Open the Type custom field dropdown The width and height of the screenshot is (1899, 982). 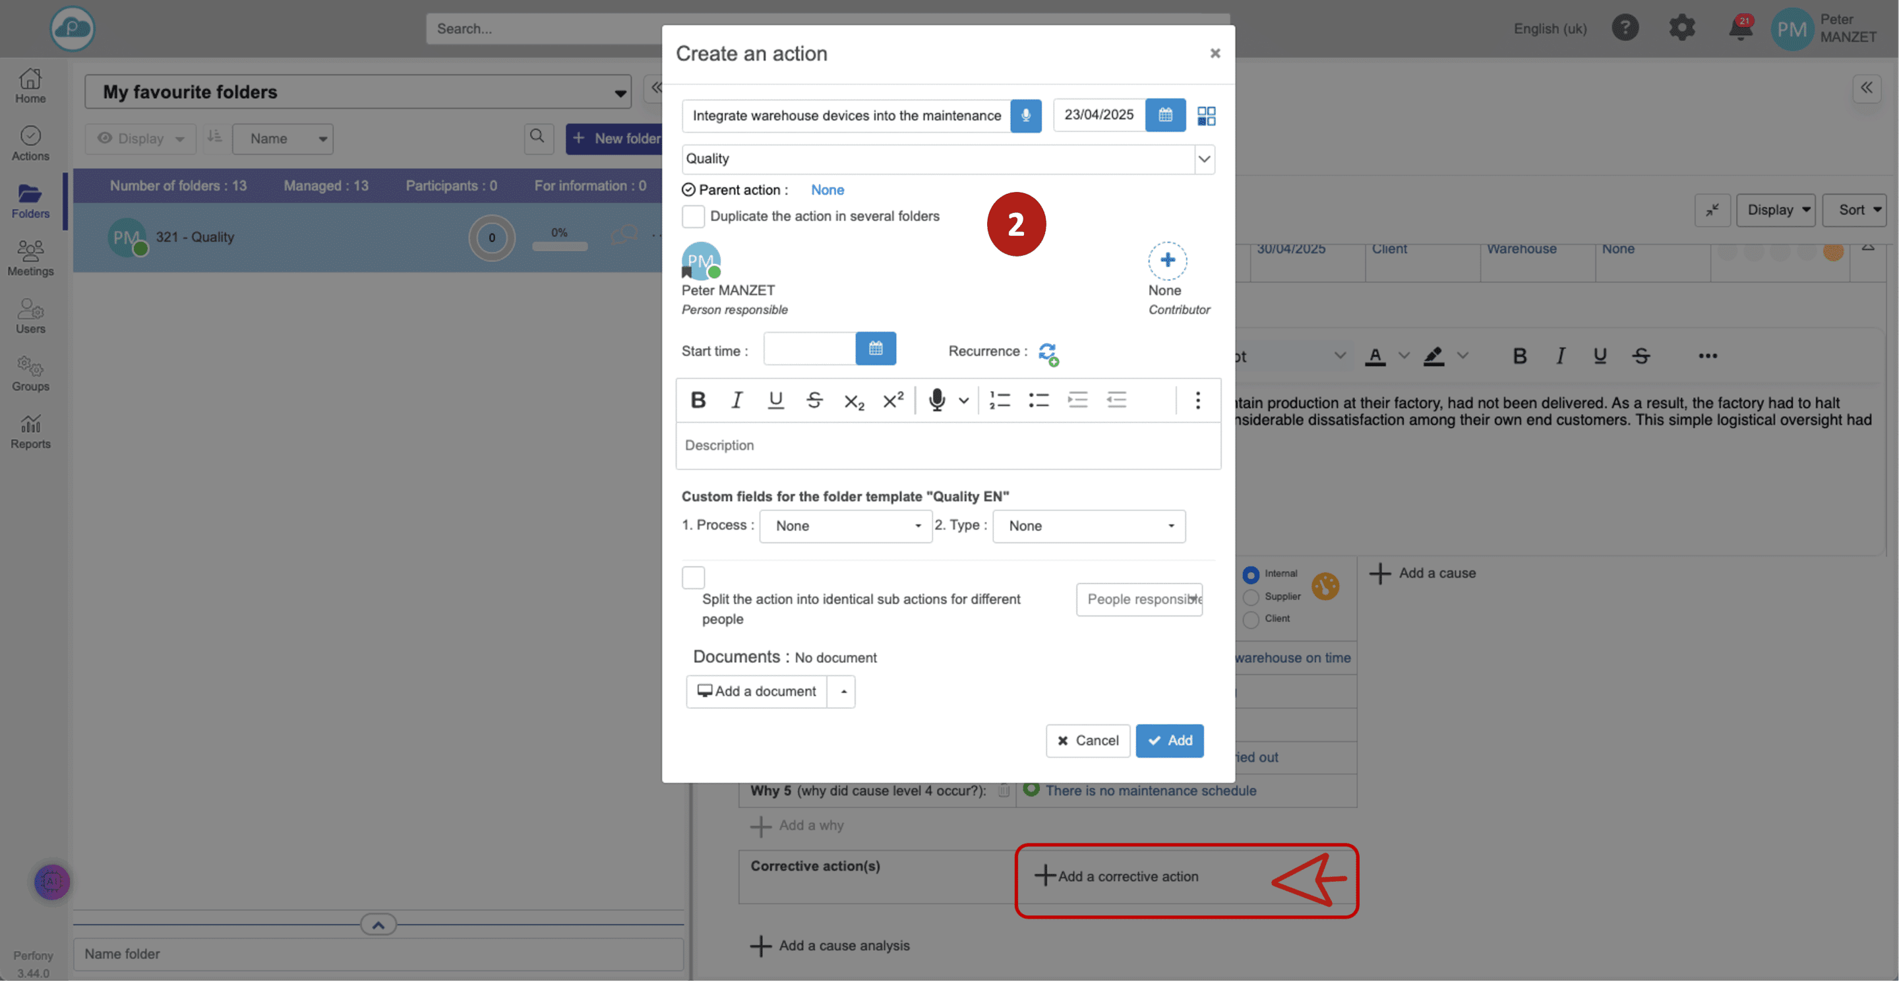pyautogui.click(x=1088, y=526)
